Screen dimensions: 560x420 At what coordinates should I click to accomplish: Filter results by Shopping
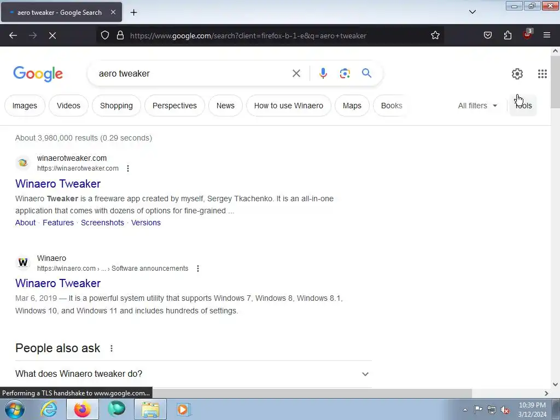[x=116, y=106]
